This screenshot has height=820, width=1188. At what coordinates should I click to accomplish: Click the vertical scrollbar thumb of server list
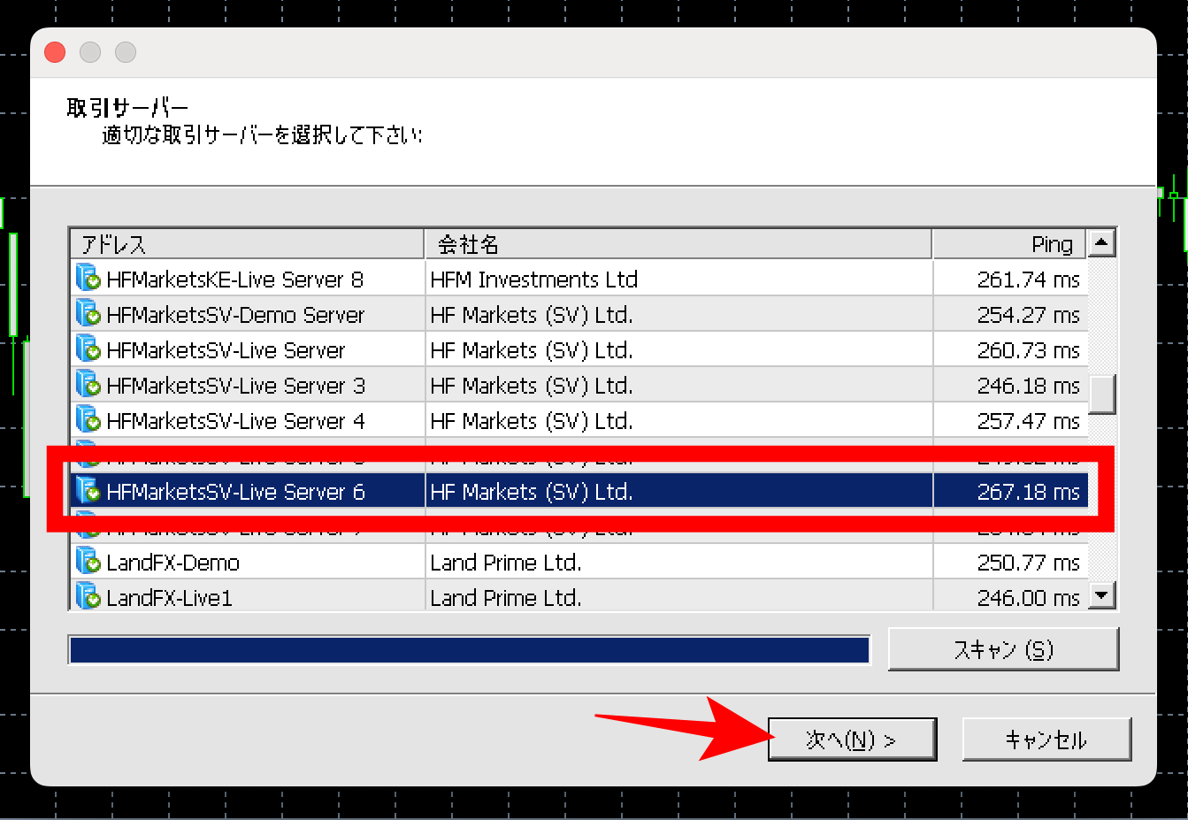[1101, 394]
